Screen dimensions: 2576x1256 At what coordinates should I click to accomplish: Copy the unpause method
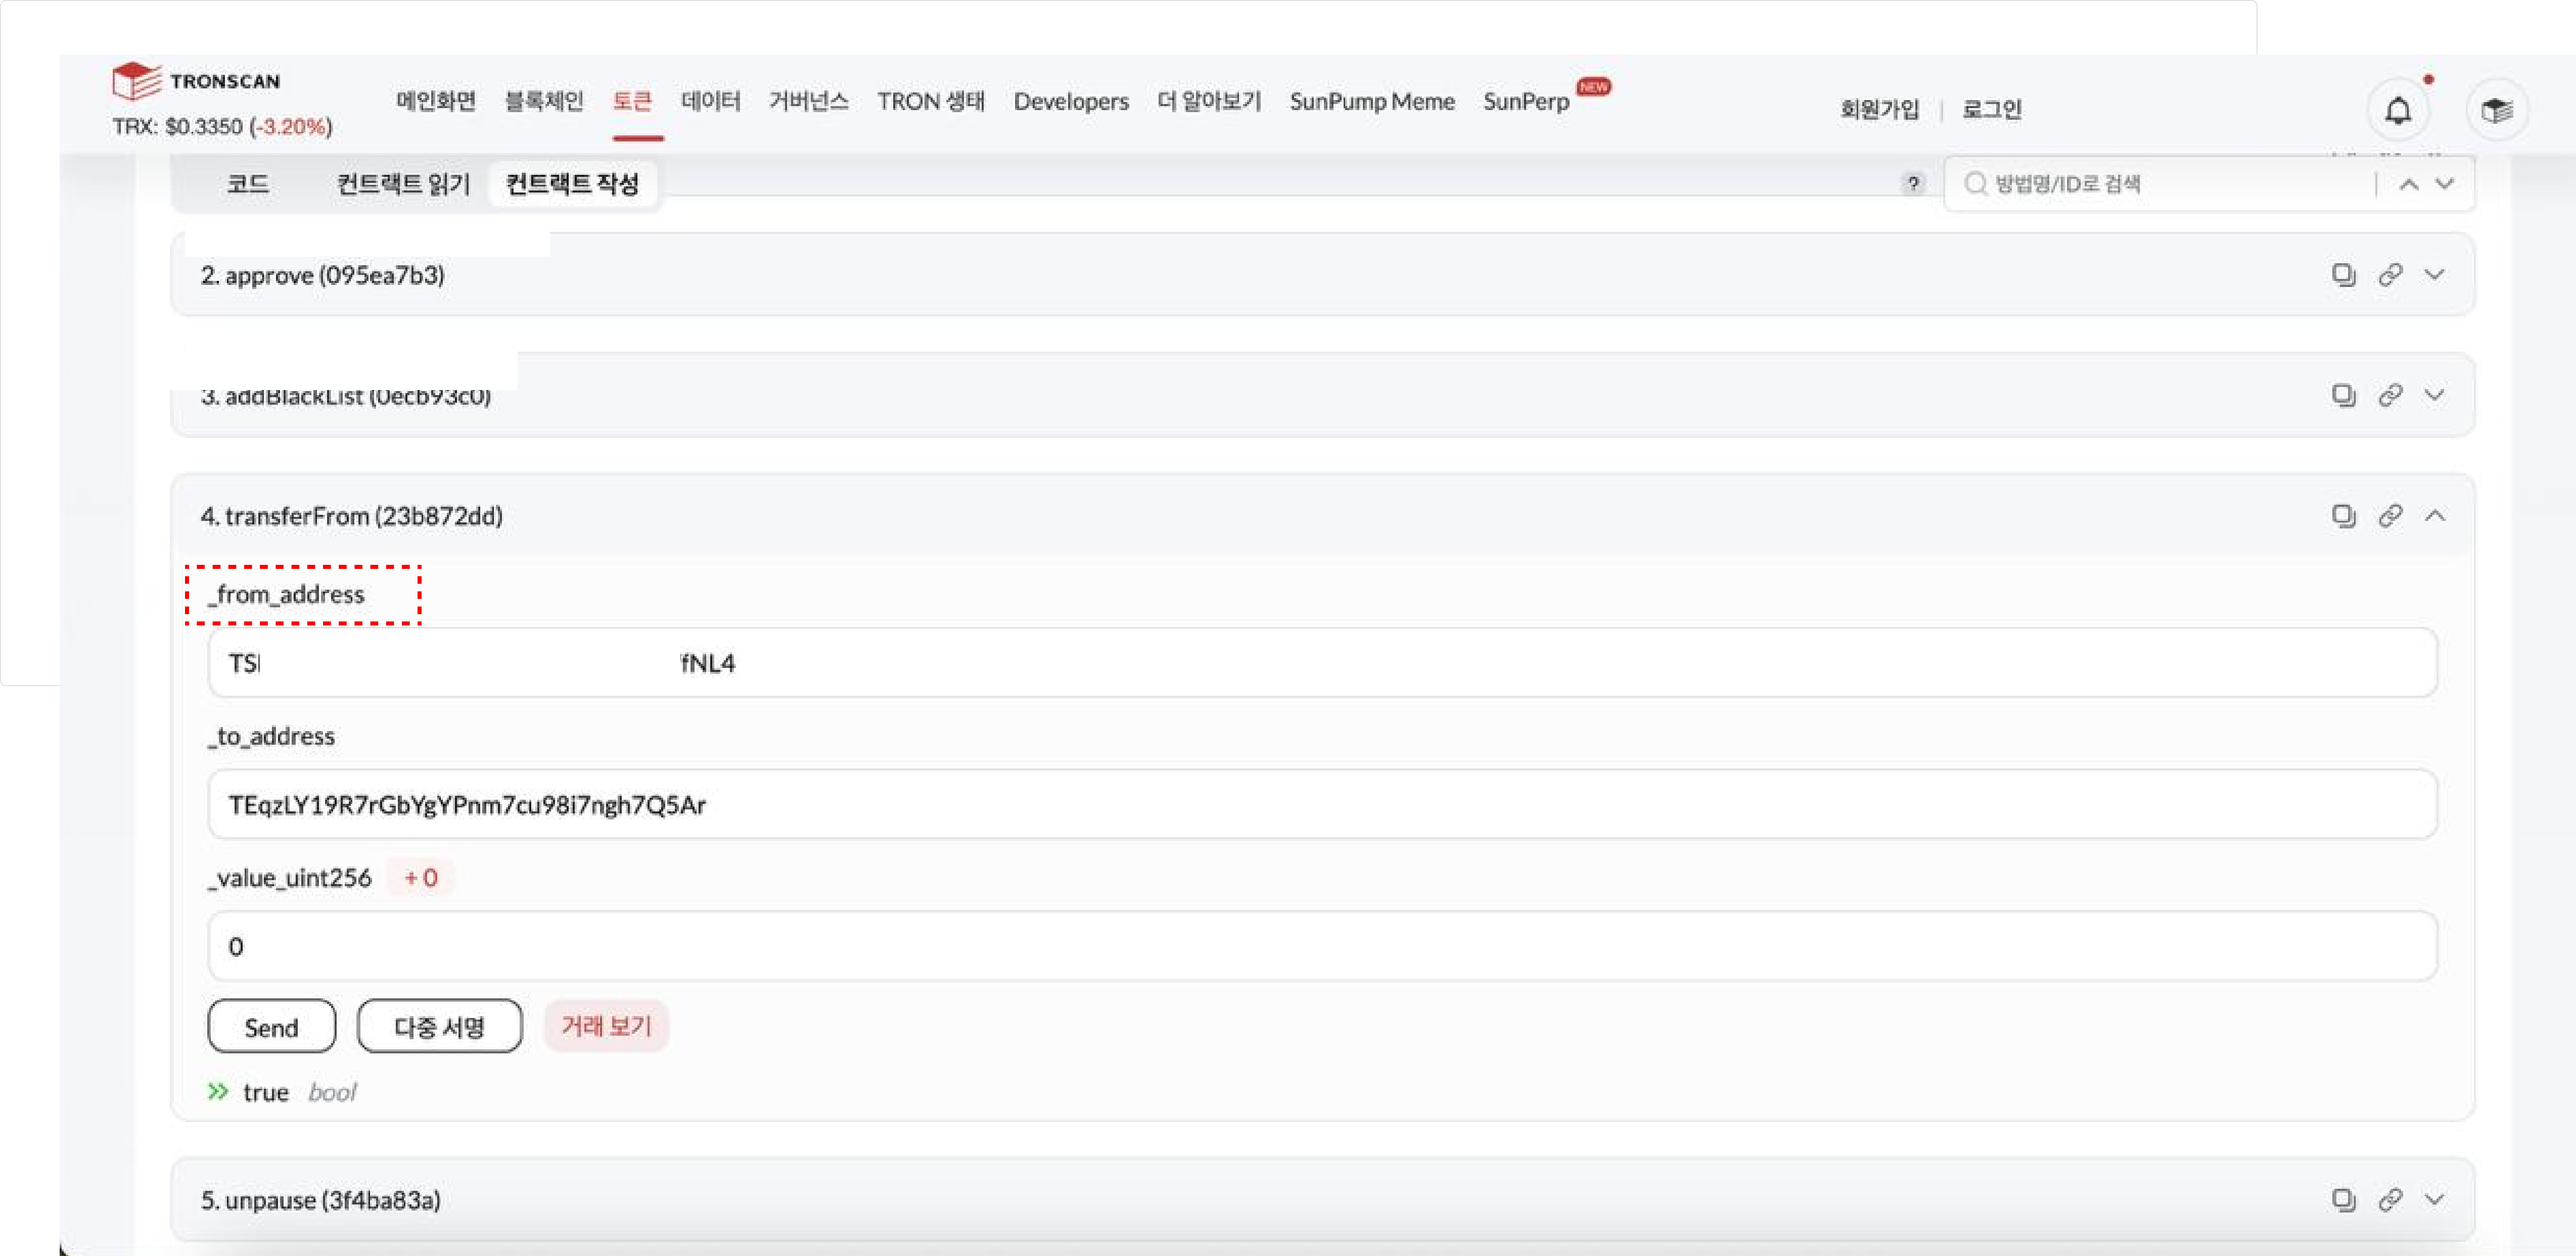pyautogui.click(x=2343, y=1199)
